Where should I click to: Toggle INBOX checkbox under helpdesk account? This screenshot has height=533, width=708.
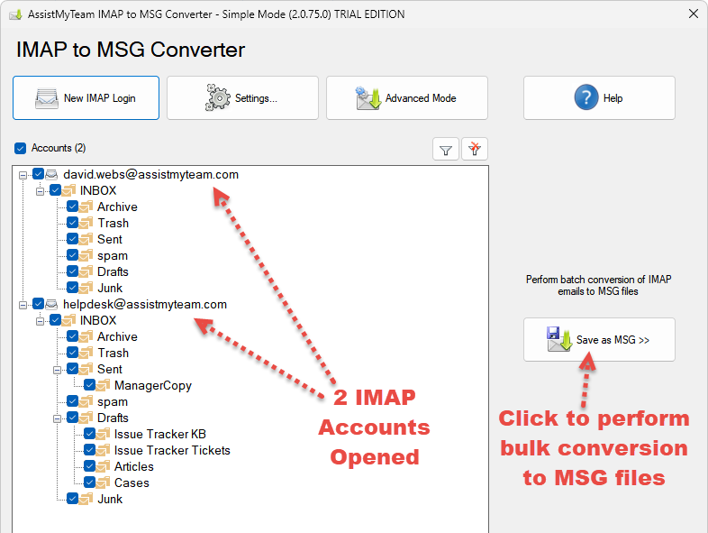[55, 320]
